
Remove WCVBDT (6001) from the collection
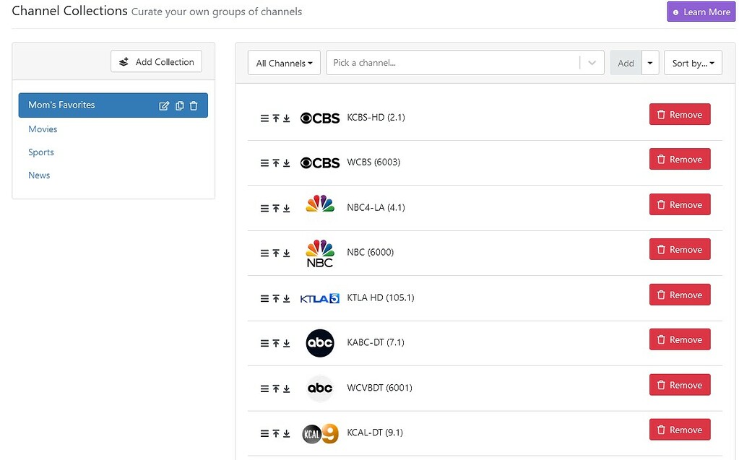679,384
